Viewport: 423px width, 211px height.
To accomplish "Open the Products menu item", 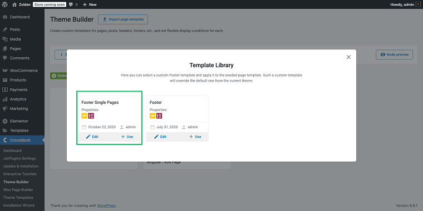I will (x=18, y=80).
